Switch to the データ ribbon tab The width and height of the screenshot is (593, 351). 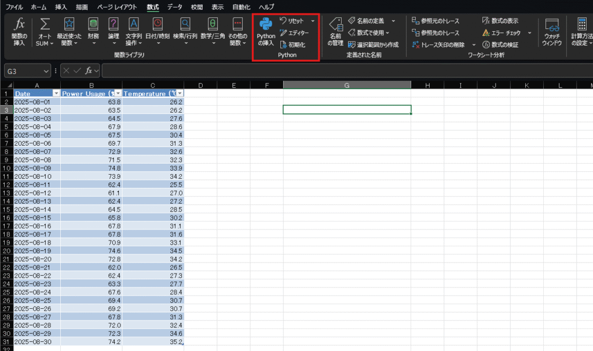[x=174, y=7]
